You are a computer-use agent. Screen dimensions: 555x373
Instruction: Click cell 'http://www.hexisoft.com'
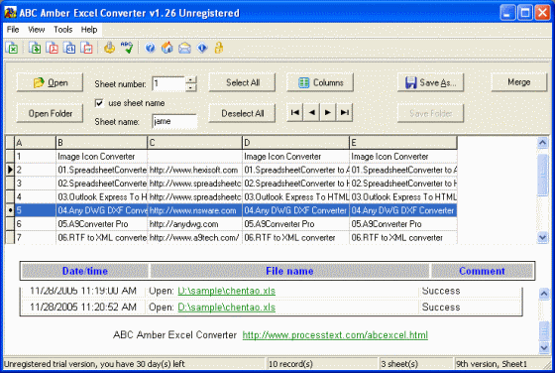coord(194,170)
